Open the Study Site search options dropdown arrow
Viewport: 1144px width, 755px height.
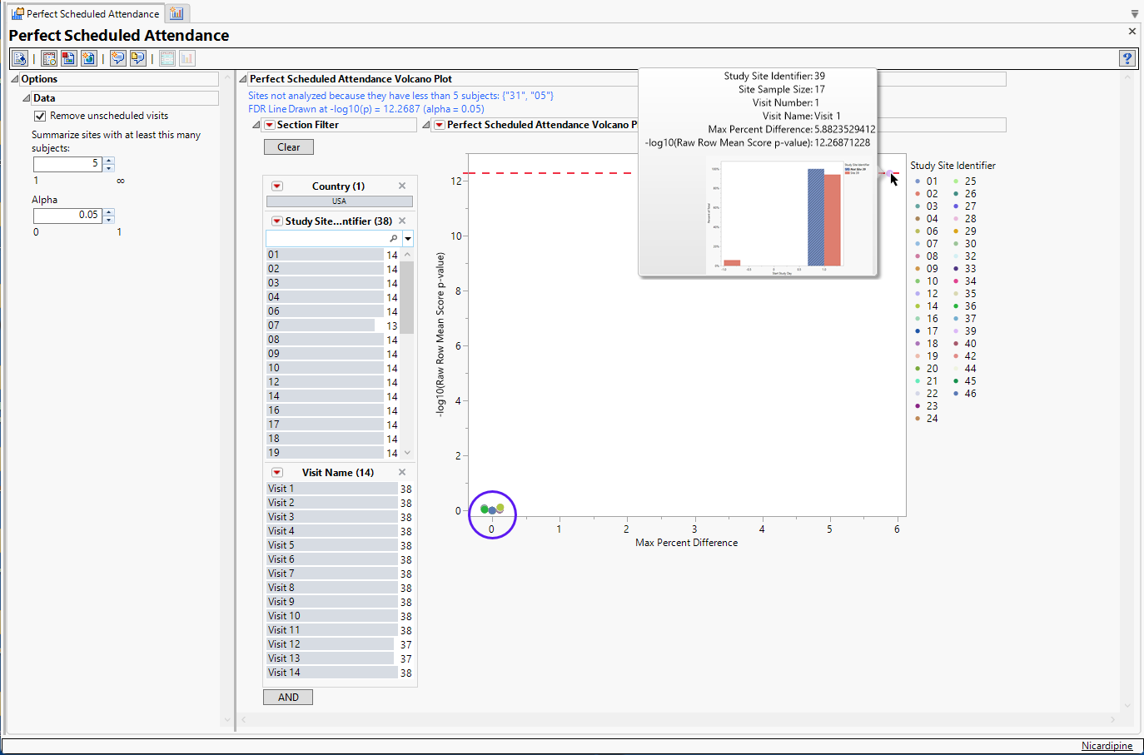408,239
